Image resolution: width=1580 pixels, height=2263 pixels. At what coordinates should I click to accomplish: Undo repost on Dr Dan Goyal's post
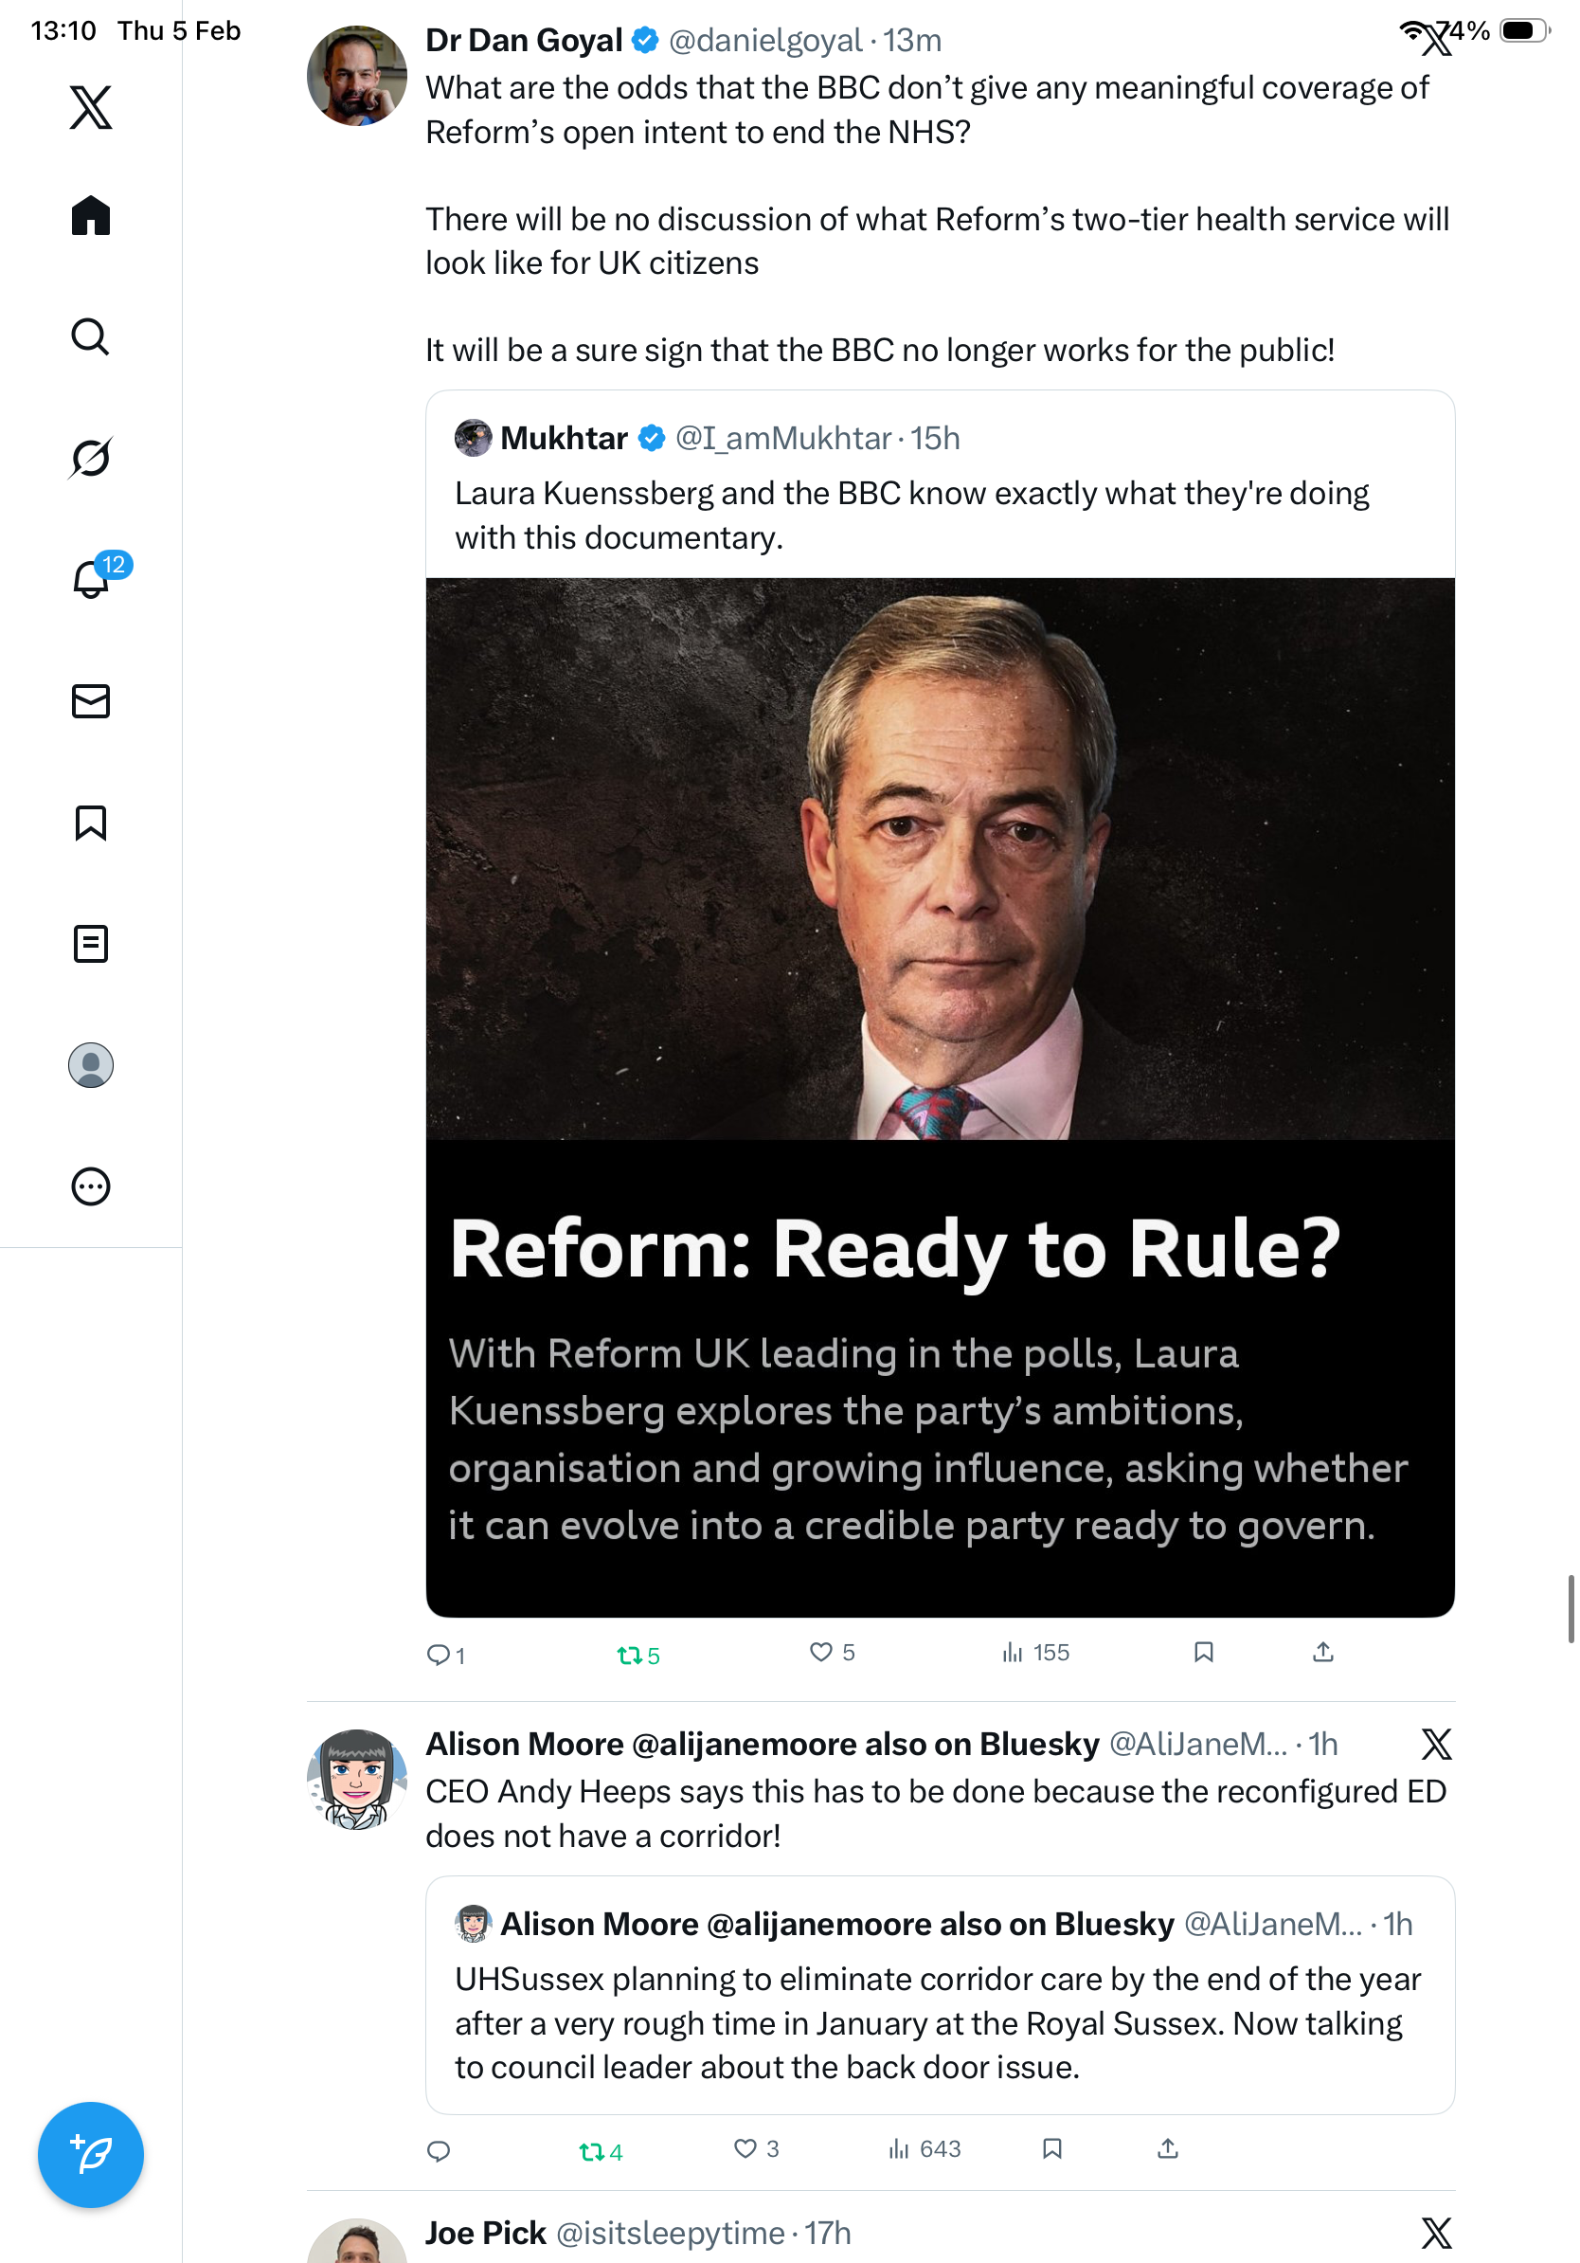[629, 1655]
